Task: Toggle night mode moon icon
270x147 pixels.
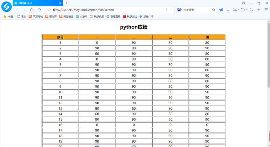Action: pyautogui.click(x=251, y=10)
